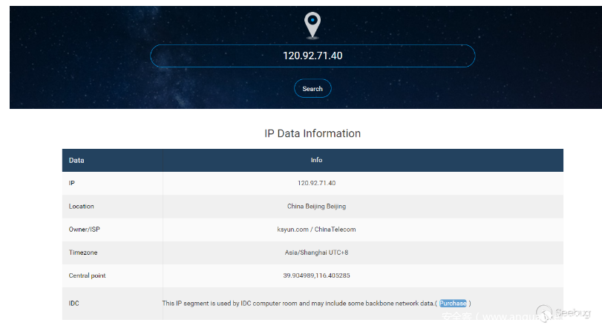Focus the IP address search field
The width and height of the screenshot is (602, 331).
[313, 56]
